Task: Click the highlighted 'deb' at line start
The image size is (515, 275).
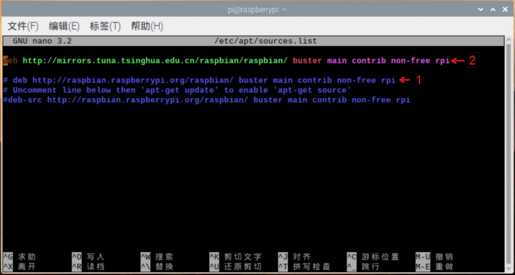Action: pos(10,61)
